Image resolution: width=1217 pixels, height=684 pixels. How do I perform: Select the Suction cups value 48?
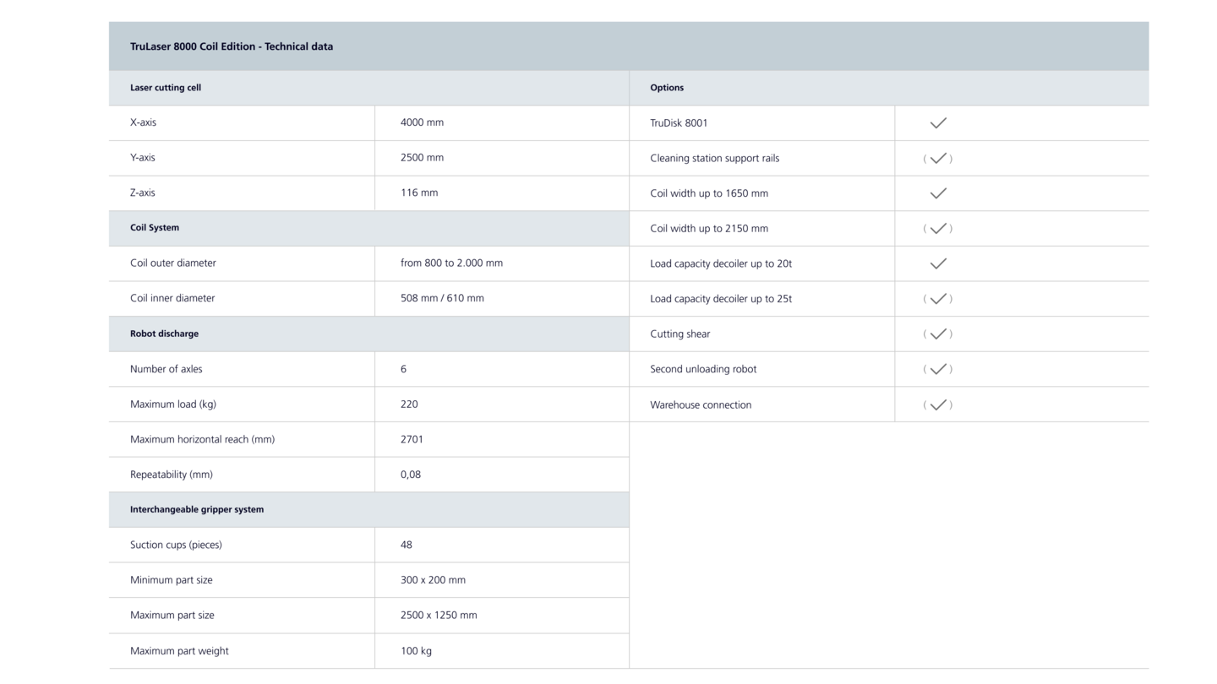(407, 545)
